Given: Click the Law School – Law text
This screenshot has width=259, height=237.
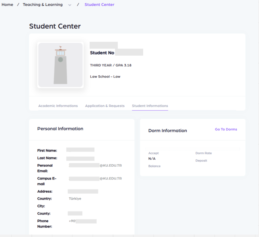Looking at the screenshot, I should point(105,76).
